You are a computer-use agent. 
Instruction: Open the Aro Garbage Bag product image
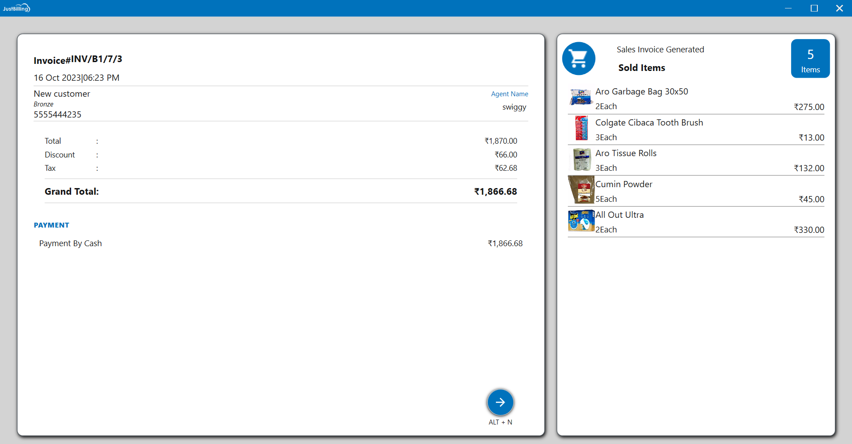(x=581, y=97)
